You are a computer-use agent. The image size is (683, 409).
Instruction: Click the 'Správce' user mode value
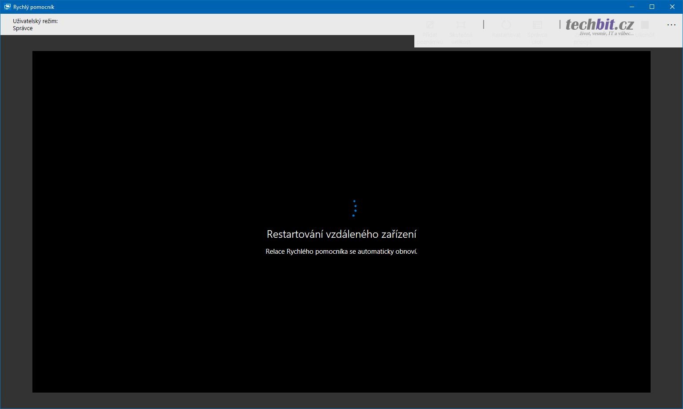click(x=23, y=28)
